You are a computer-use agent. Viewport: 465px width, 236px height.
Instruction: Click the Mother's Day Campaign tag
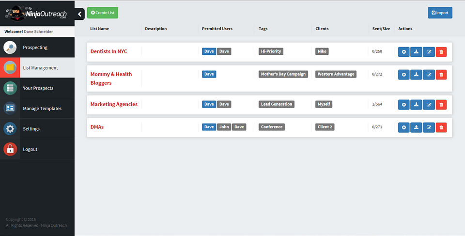click(x=283, y=74)
